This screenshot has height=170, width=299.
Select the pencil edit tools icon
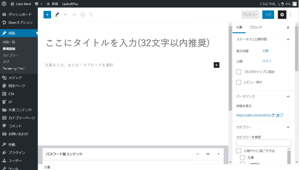57,15
